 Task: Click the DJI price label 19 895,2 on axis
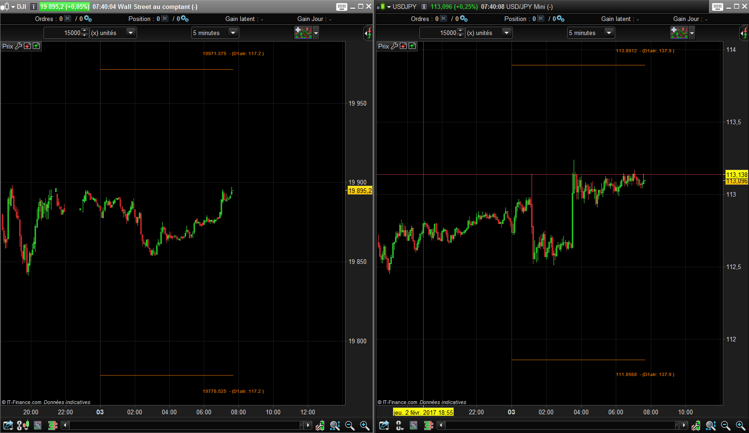click(360, 191)
